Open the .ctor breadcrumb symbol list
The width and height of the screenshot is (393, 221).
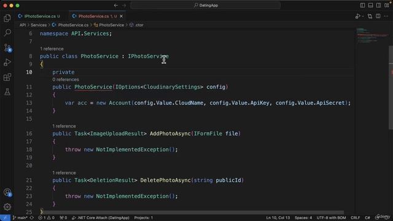[x=137, y=25]
